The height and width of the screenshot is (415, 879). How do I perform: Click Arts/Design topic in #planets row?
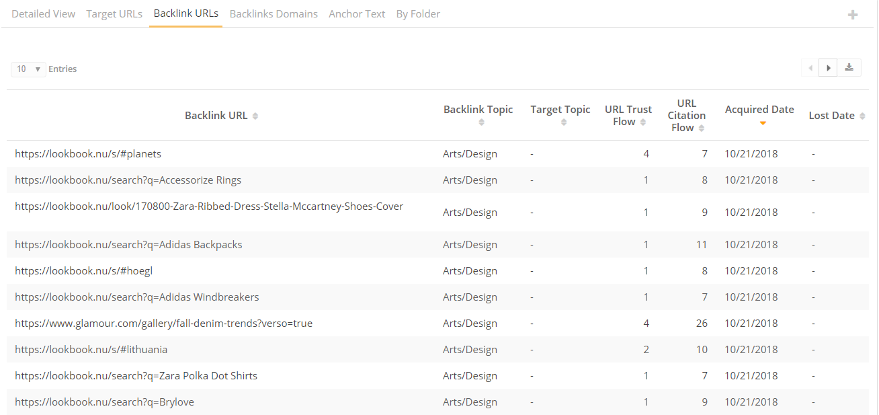point(470,153)
